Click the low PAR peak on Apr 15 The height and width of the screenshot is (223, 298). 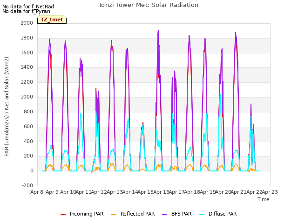(143, 123)
